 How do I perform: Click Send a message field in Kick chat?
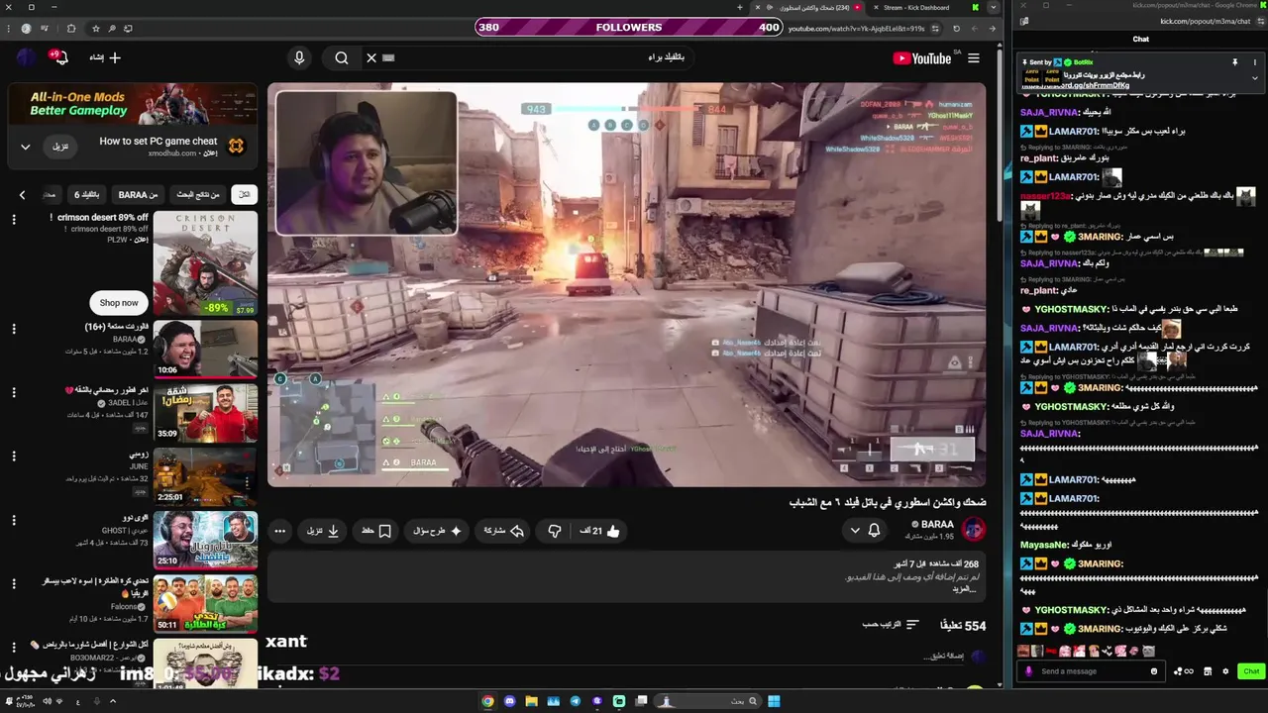[1090, 671]
